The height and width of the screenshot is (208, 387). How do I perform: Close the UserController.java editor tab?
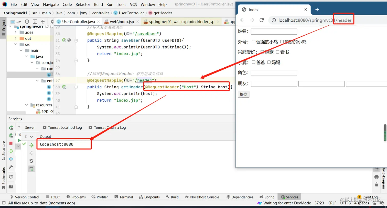99,22
